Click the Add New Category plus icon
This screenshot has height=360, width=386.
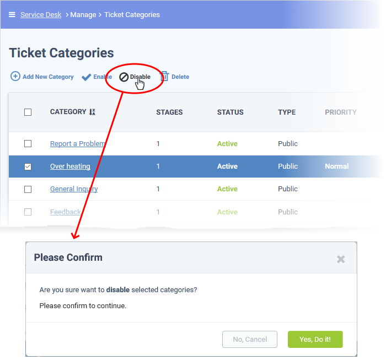pyautogui.click(x=15, y=76)
